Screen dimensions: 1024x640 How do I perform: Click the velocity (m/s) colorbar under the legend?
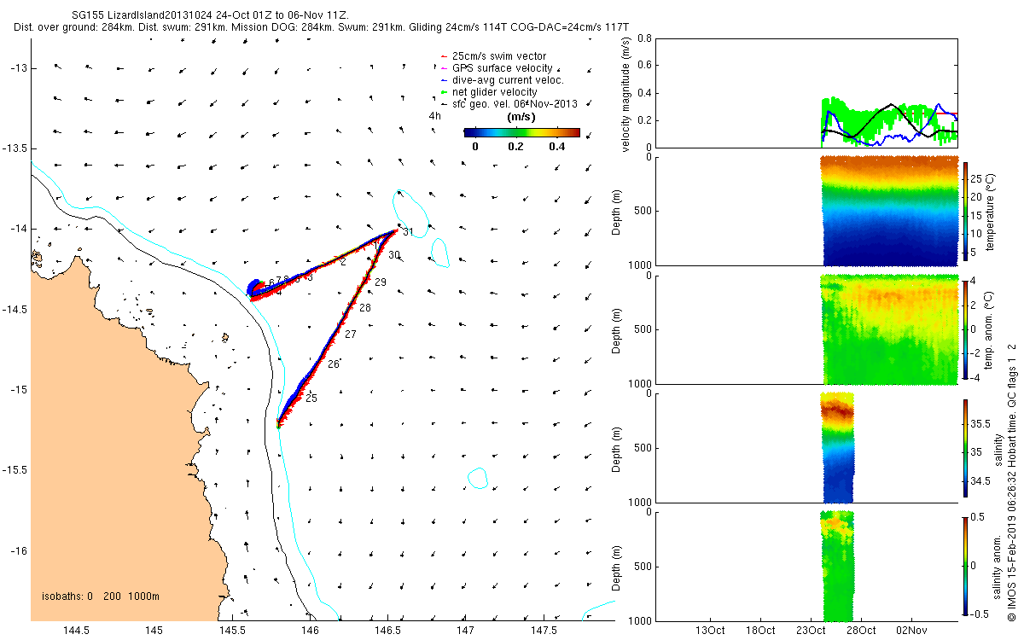coord(522,132)
